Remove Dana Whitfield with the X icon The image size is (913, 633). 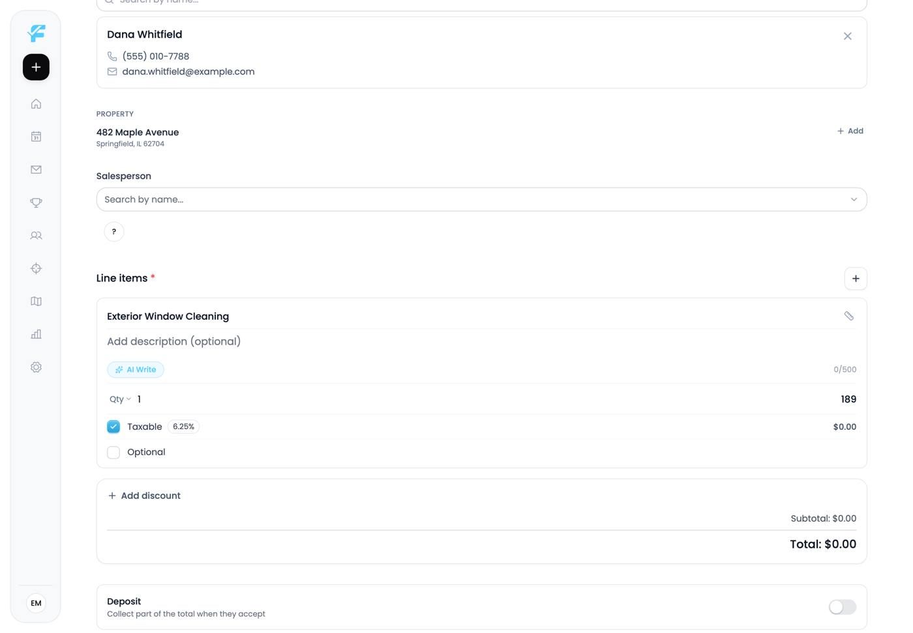(x=847, y=36)
